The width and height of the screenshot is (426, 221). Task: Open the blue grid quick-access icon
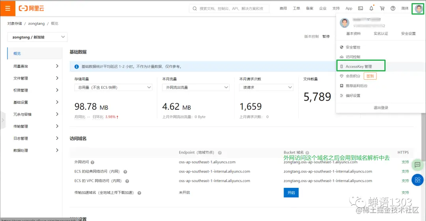pos(418,180)
